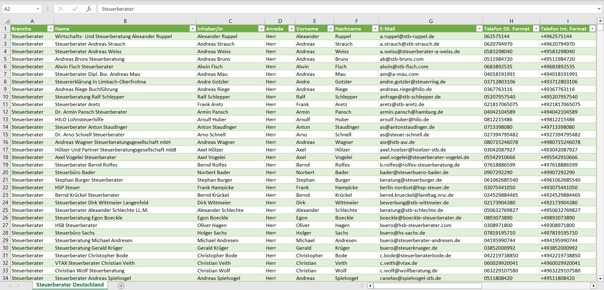Click the Select All corner triangle
This screenshot has width=604, height=290.
pyautogui.click(x=6, y=21)
